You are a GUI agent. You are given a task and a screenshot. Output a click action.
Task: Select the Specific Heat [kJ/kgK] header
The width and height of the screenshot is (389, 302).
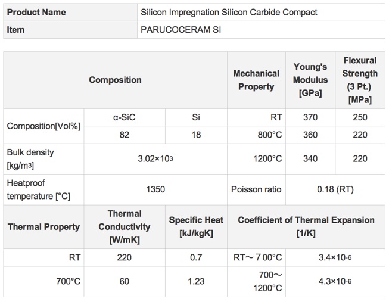click(196, 227)
